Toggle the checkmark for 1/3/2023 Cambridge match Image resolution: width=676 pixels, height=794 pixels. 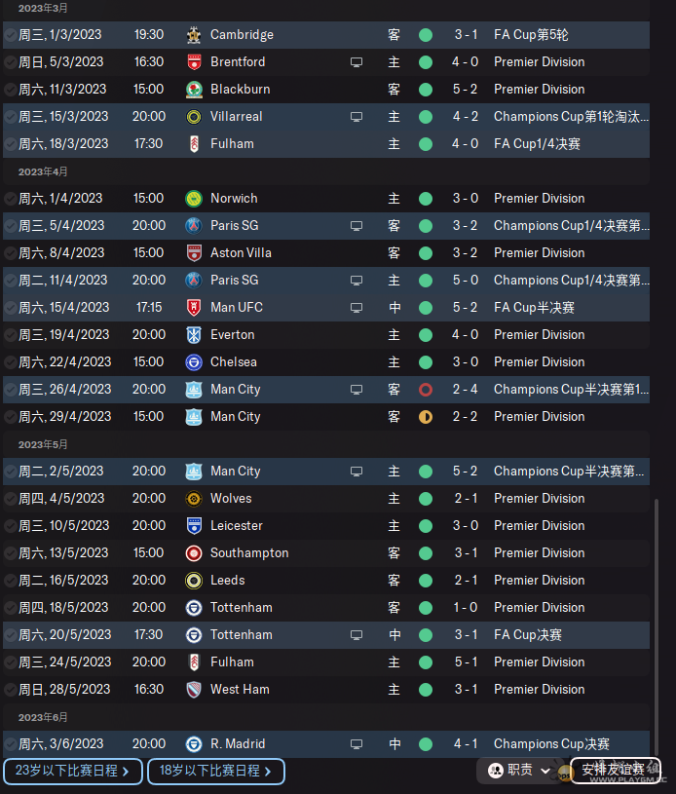(x=10, y=35)
